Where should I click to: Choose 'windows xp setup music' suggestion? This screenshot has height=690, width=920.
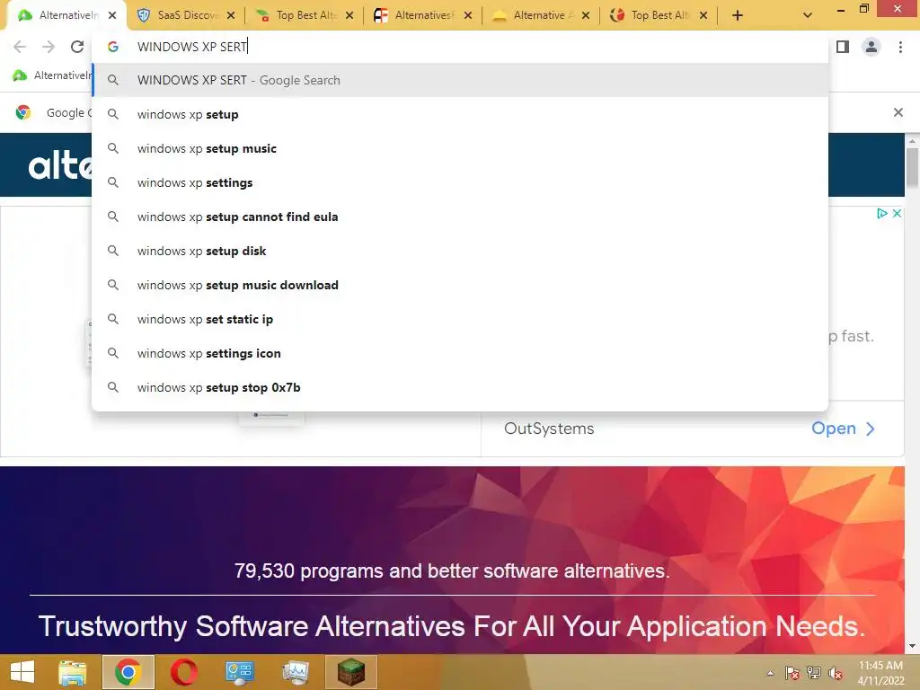pyautogui.click(x=461, y=148)
